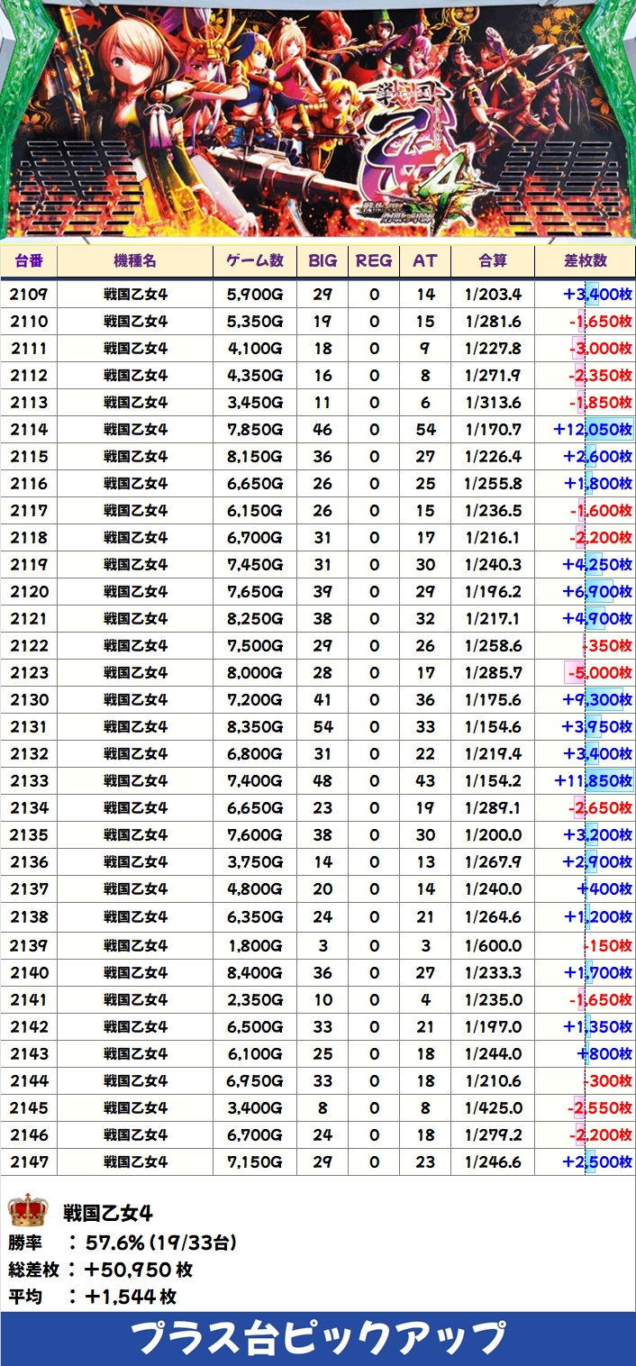Click machine number 2147 in last row
Screen dimensions: 636x1366
tap(29, 1162)
